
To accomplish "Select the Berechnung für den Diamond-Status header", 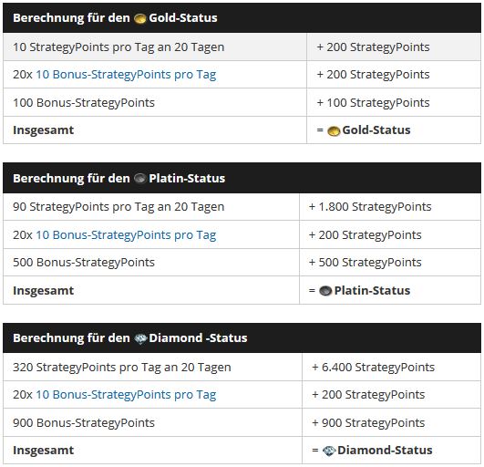I will [x=242, y=337].
